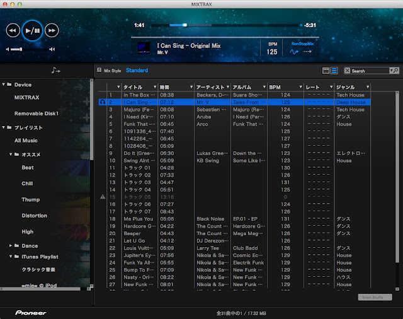The height and width of the screenshot is (319, 403).
Task: Click the warning triangle on row 15
Action: pyautogui.click(x=103, y=197)
